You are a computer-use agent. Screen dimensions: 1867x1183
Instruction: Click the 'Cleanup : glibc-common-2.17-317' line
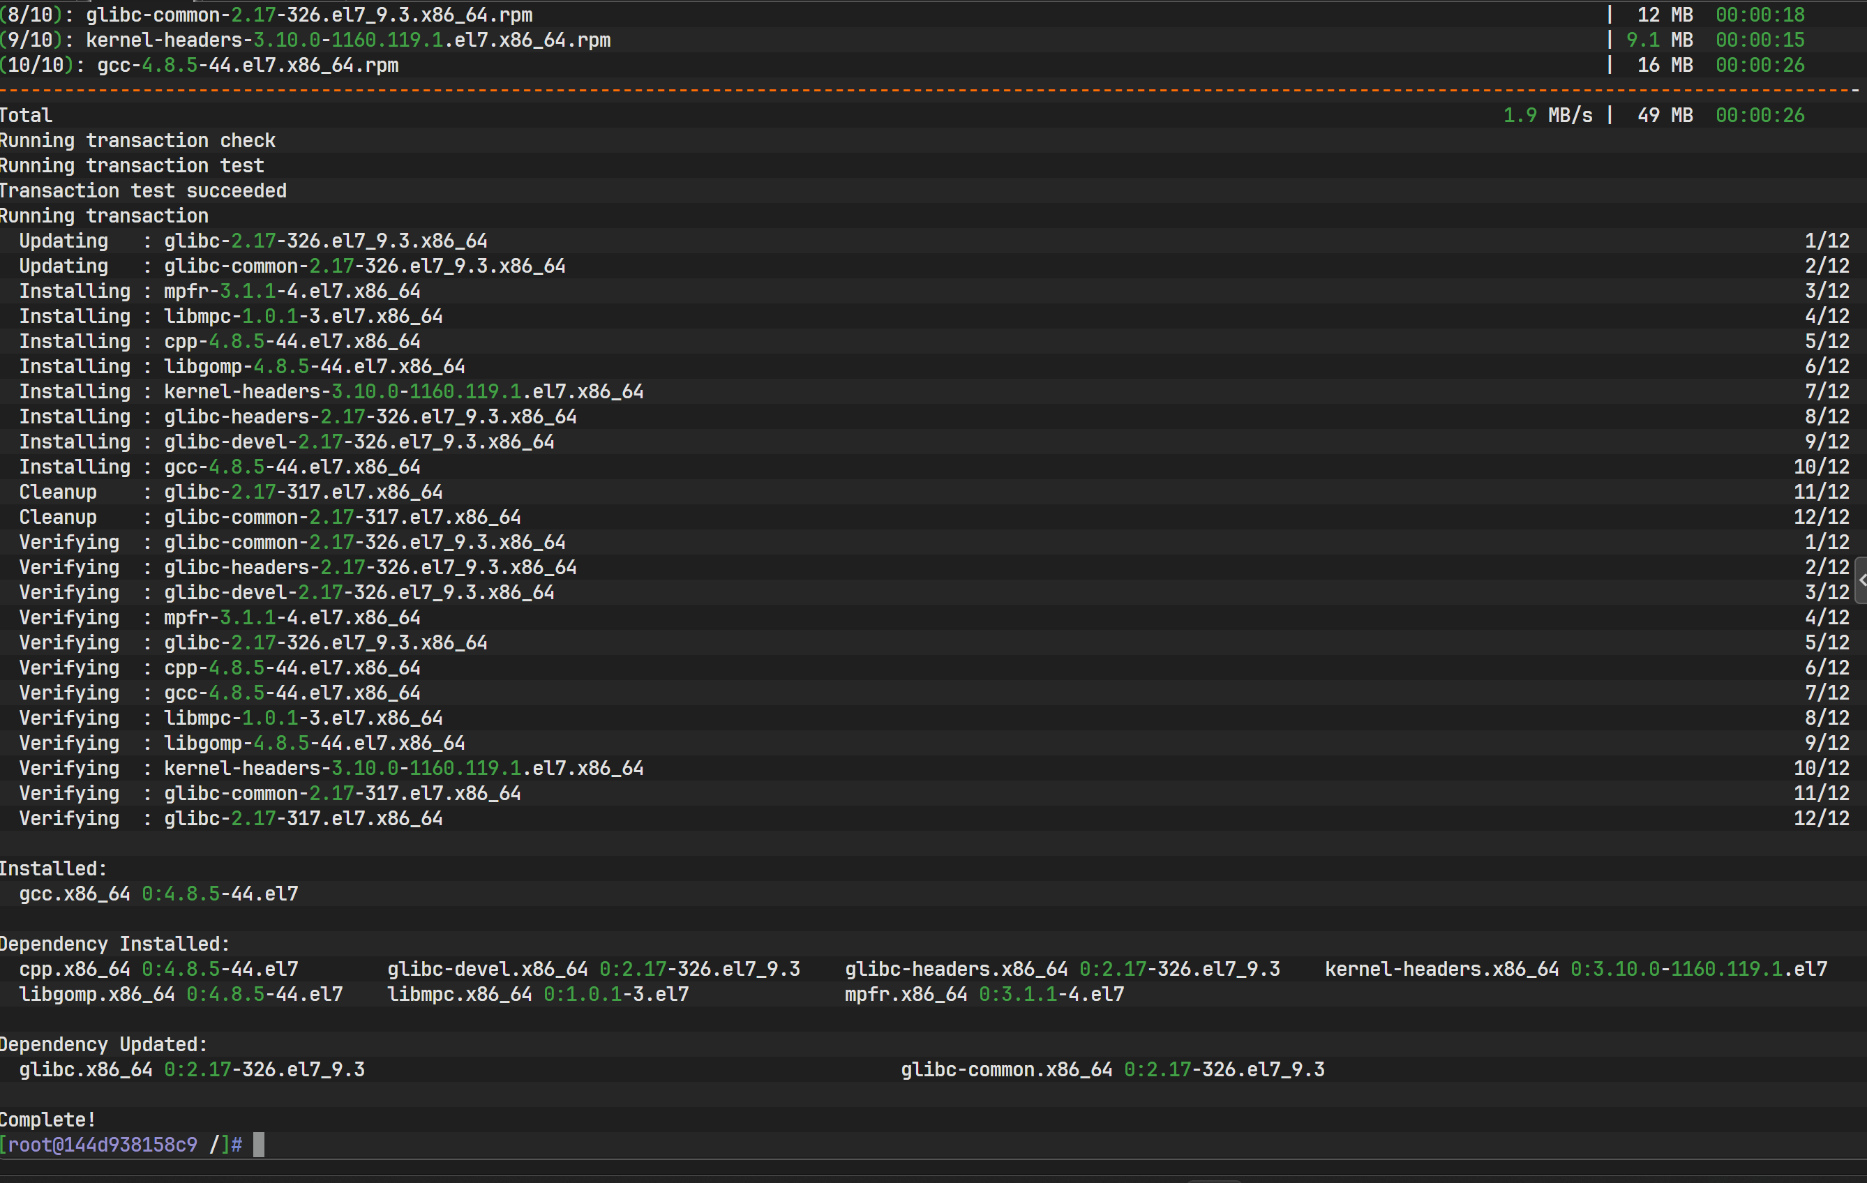click(270, 517)
